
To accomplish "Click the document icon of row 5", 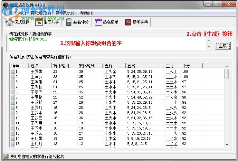I will [x=13, y=92].
